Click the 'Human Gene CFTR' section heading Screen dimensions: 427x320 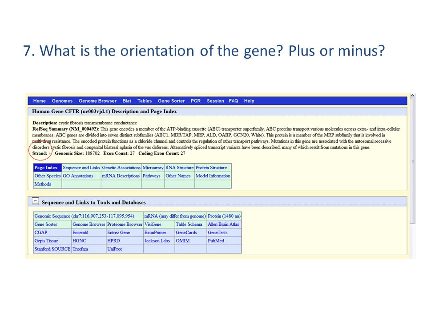[104, 111]
